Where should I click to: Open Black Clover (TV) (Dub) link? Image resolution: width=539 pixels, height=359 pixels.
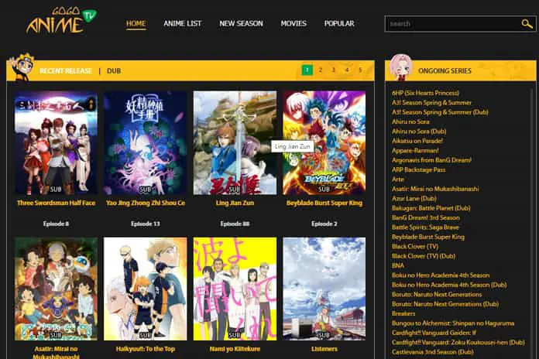[x=424, y=256]
